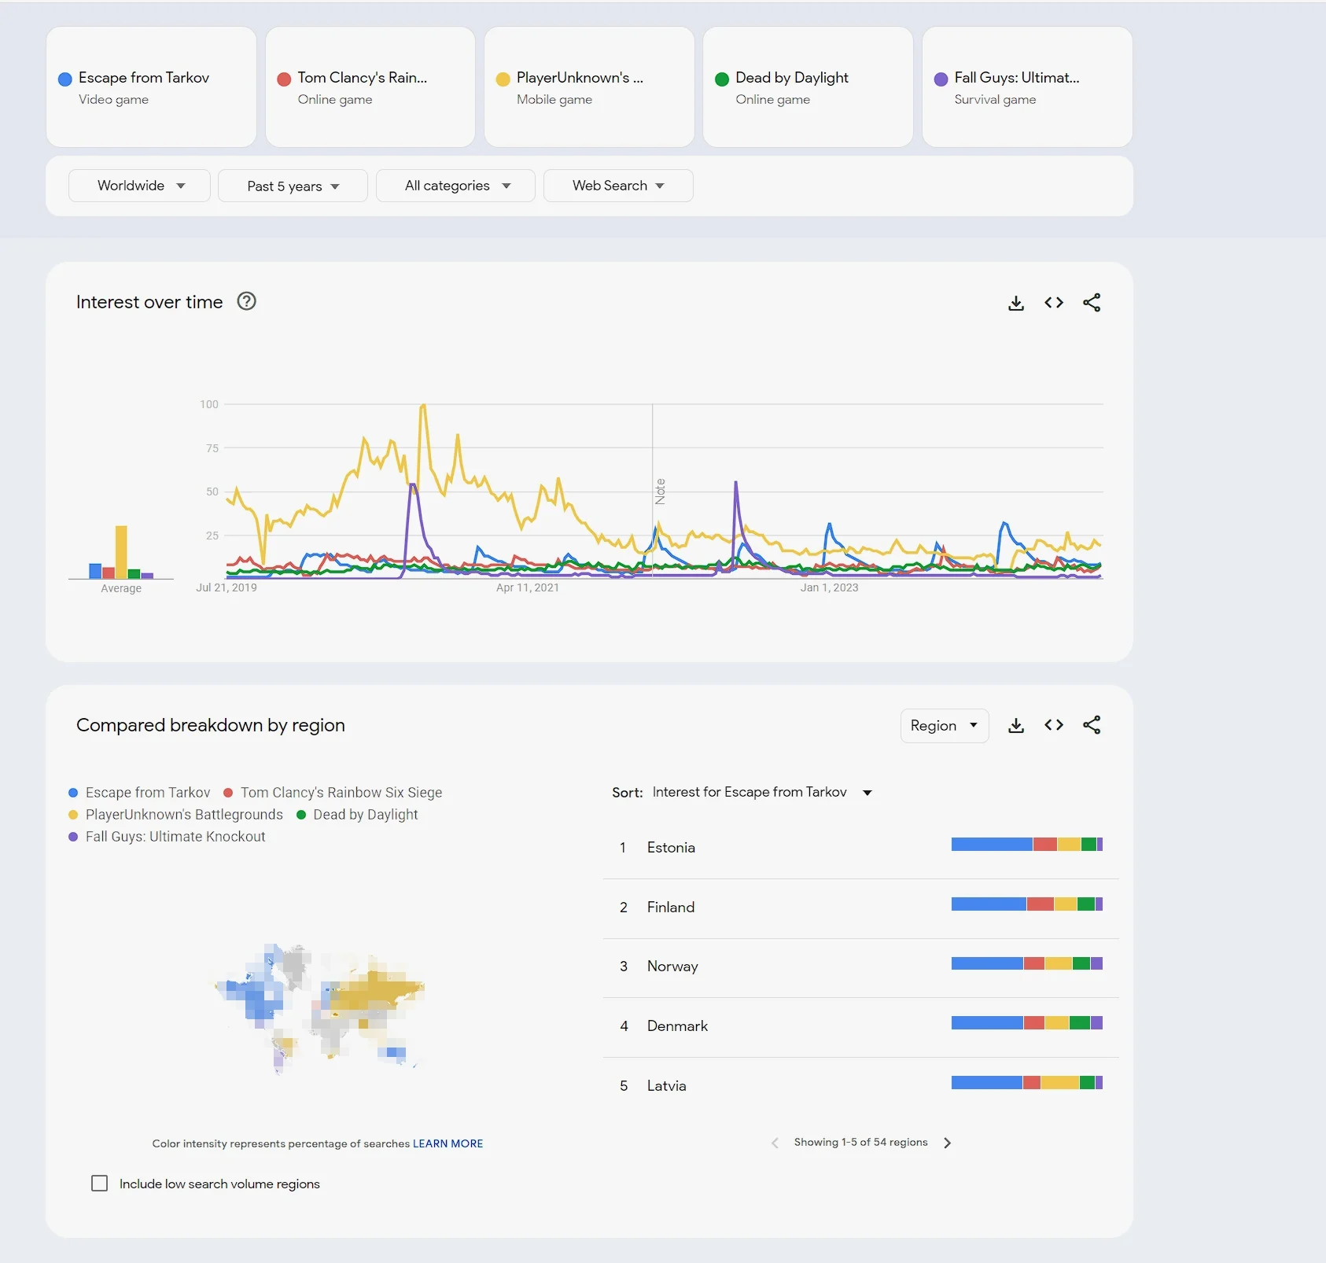This screenshot has width=1326, height=1263.
Task: Open the Region resolution dropdown
Action: pyautogui.click(x=944, y=725)
